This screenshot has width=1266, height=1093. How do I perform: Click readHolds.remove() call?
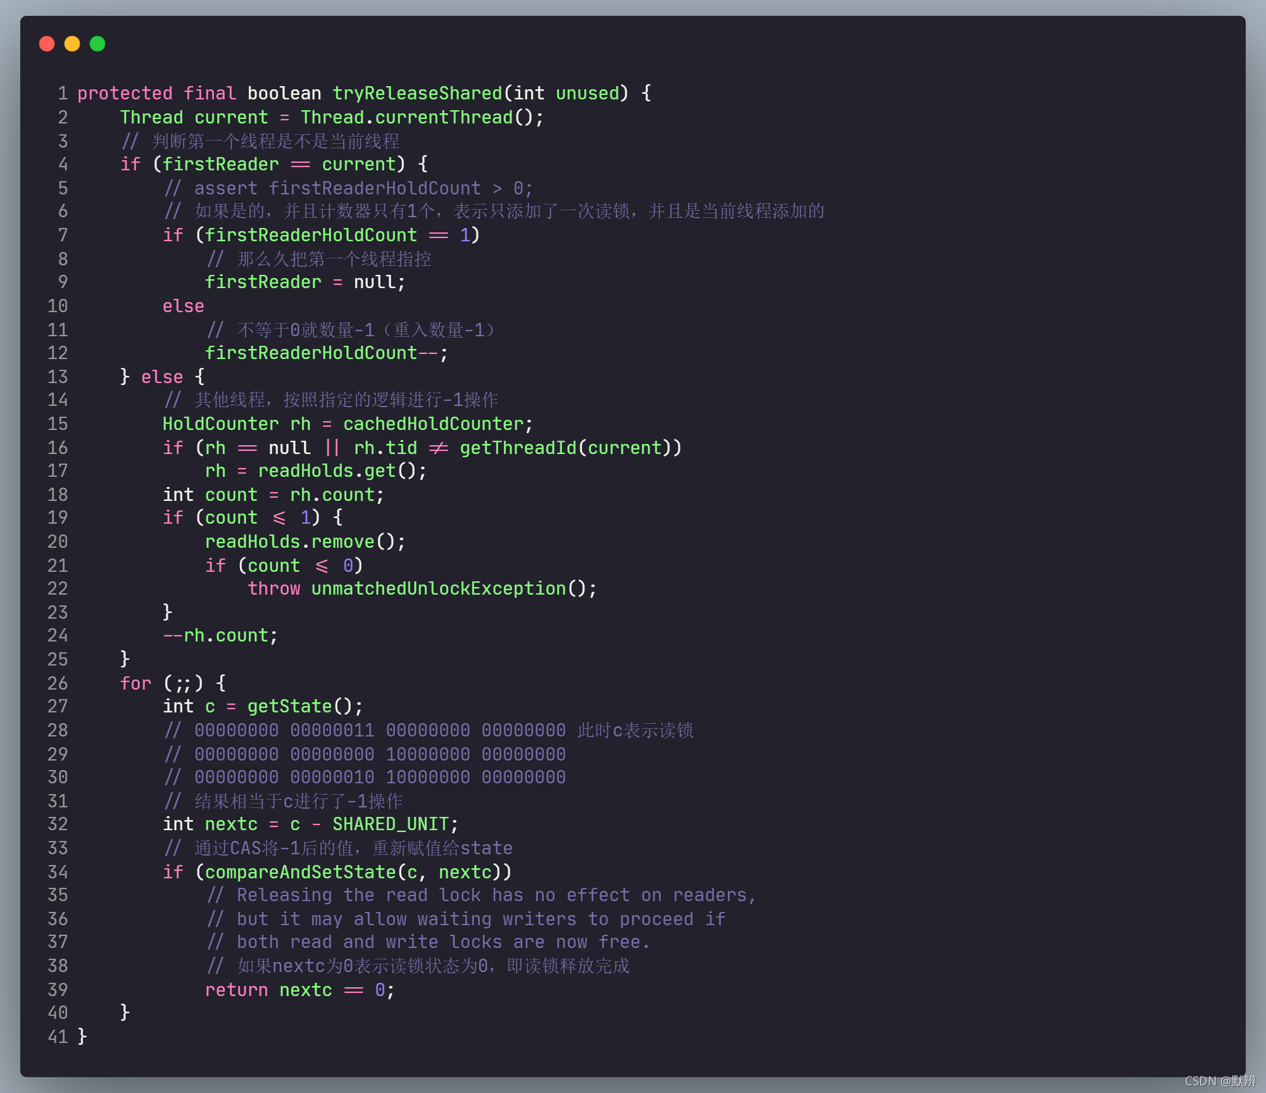(x=299, y=541)
